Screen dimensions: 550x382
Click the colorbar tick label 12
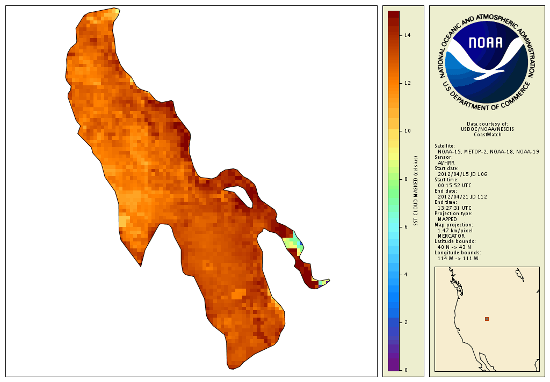407,83
